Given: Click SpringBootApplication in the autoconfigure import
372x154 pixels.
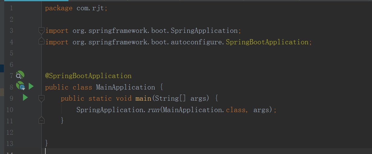Looking at the screenshot, I should [267, 42].
